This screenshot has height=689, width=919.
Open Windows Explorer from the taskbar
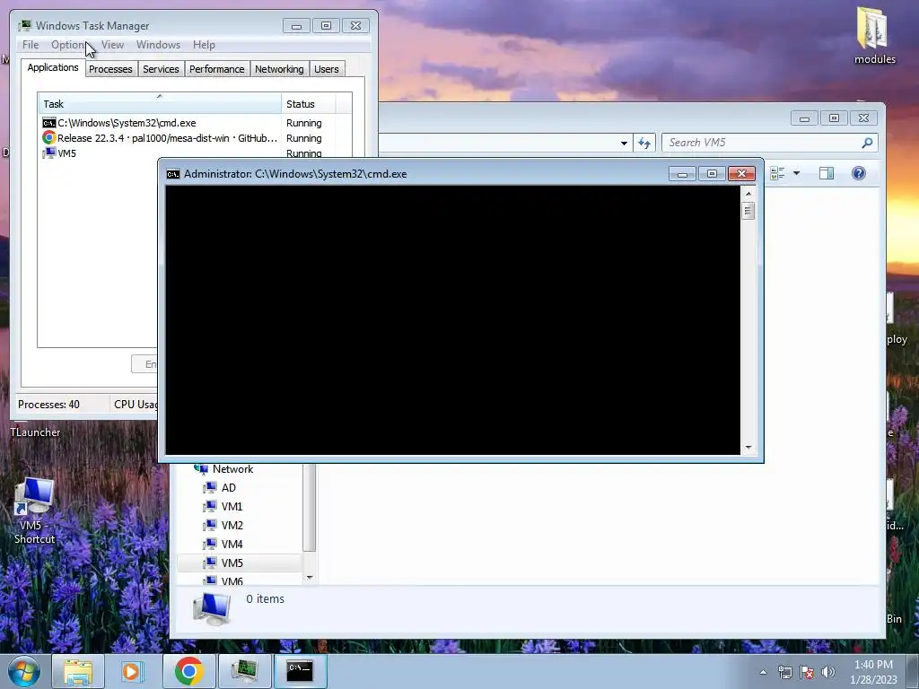click(78, 671)
